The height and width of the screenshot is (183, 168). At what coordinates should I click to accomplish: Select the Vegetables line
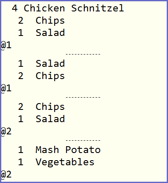click(x=56, y=162)
